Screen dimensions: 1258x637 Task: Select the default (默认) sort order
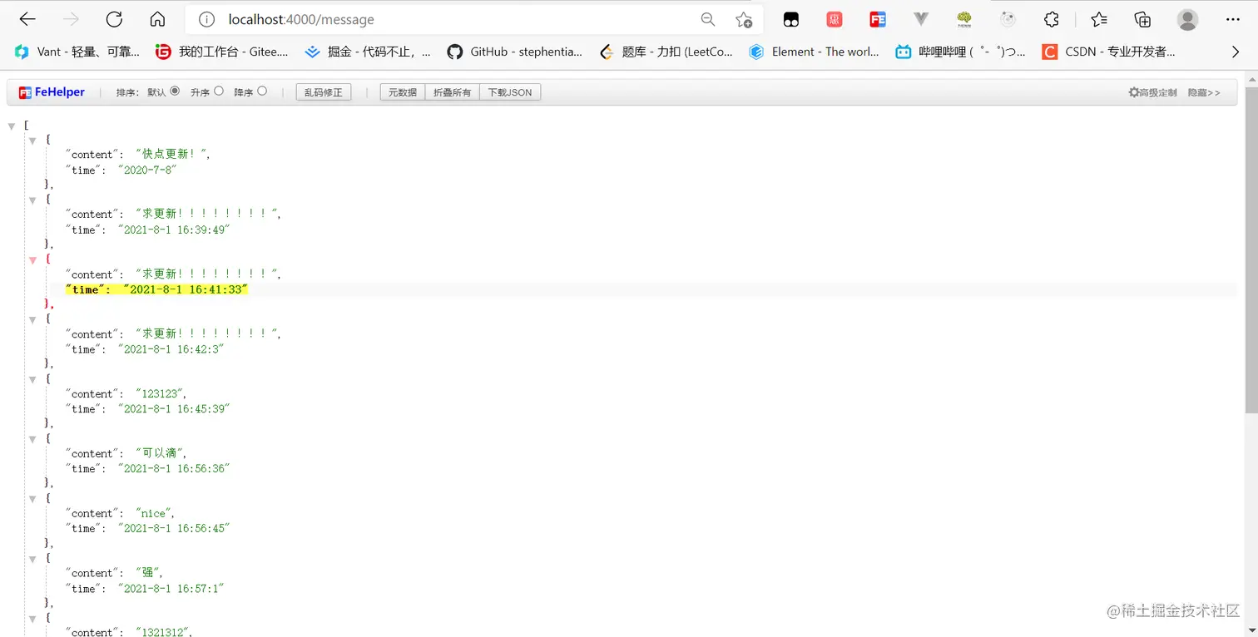pos(175,91)
